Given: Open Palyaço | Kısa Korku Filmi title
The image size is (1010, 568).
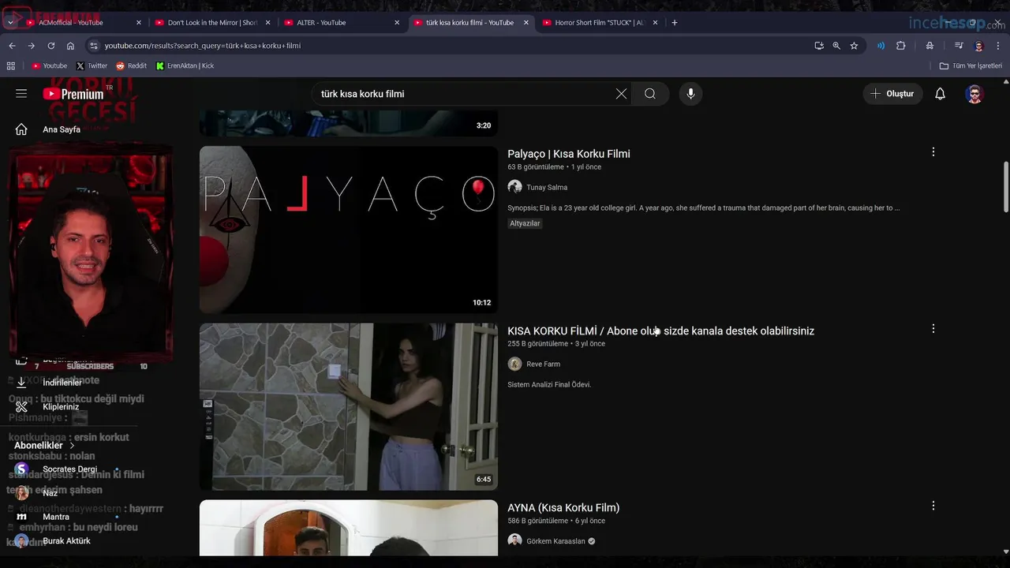Looking at the screenshot, I should pyautogui.click(x=569, y=154).
